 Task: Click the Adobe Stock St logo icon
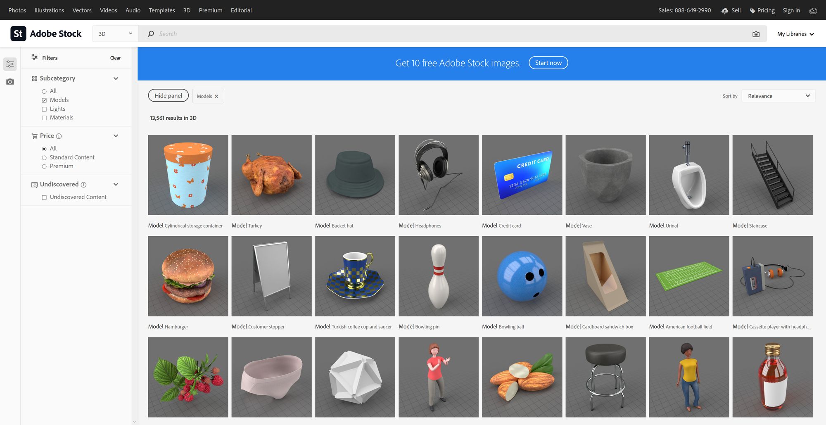pos(18,34)
